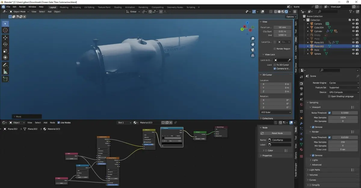Switch to the Shading workspace tab
The height and width of the screenshot is (188, 361).
(118, 7)
